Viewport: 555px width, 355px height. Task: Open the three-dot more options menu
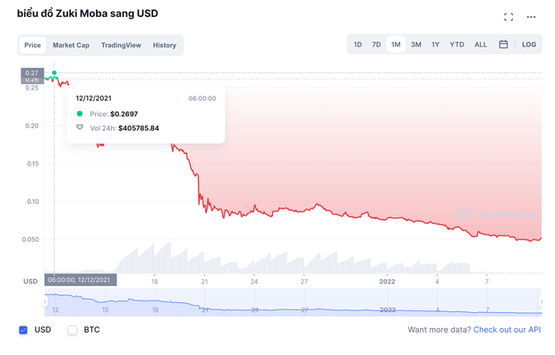coord(531,17)
